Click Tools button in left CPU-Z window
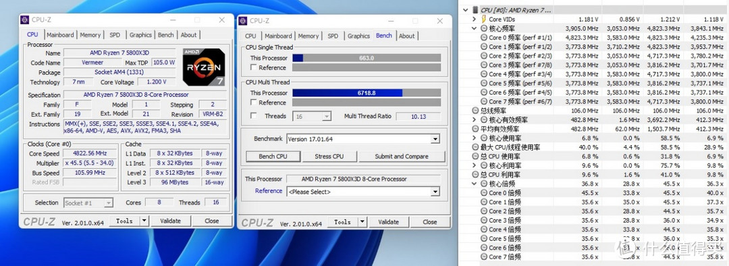 [x=124, y=221]
